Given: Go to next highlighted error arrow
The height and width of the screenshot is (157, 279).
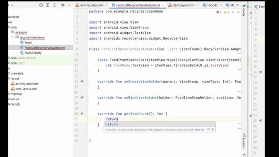Looking at the screenshot, I should click(x=238, y=12).
